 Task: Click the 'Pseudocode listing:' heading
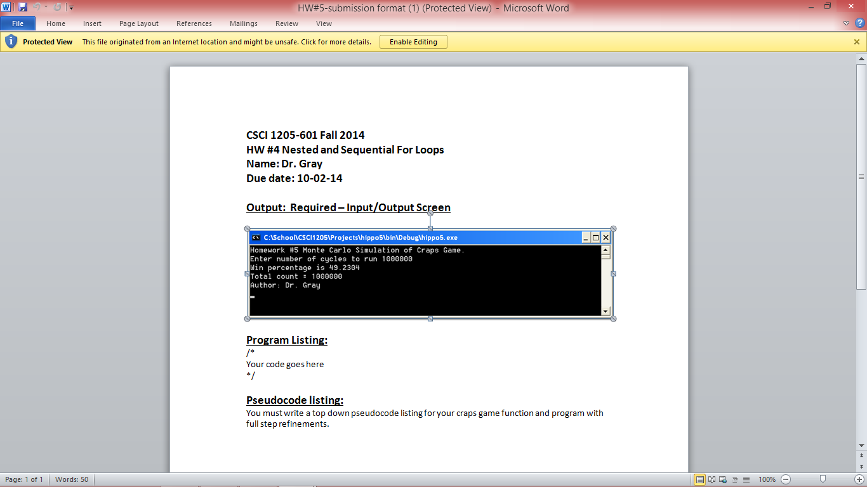tap(295, 400)
